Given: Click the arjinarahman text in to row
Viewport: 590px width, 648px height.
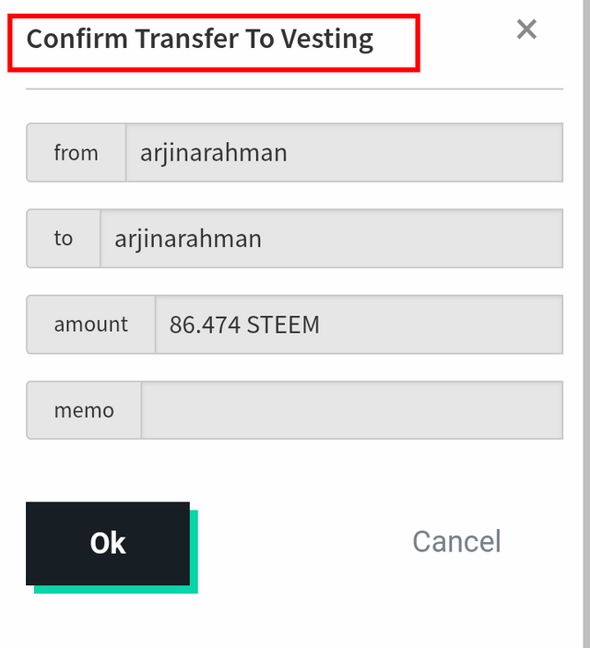Looking at the screenshot, I should [188, 240].
